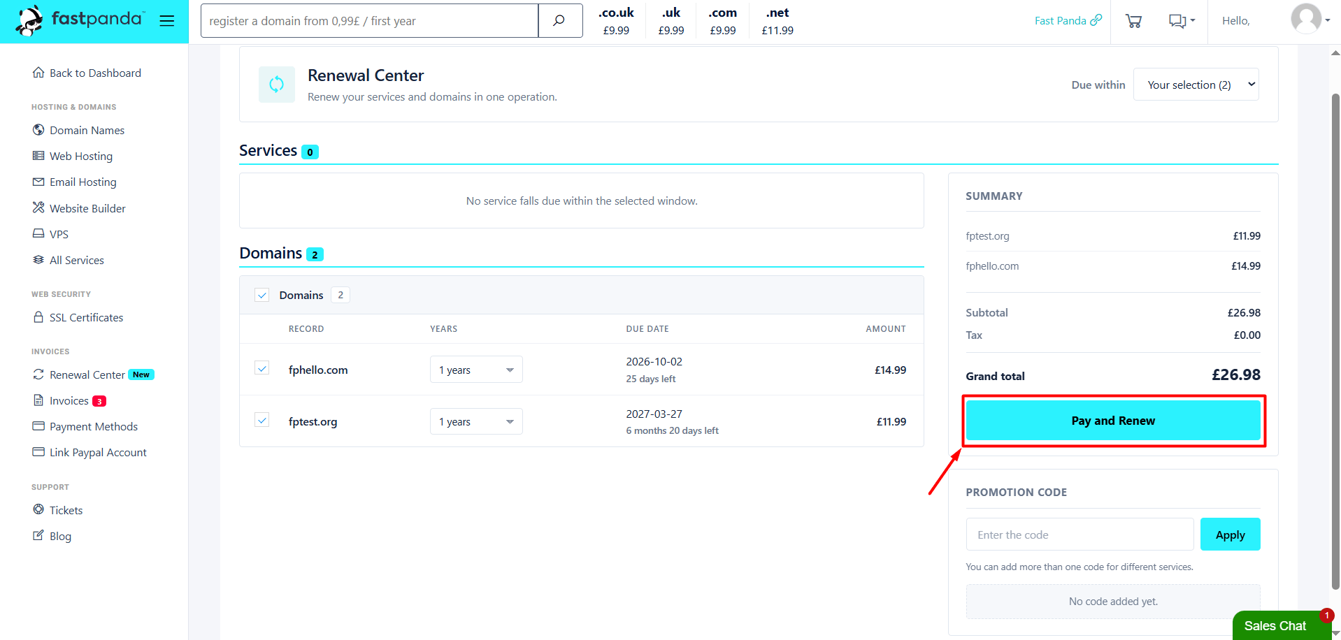
Task: Click the due date 2027-03-27
Action: tap(654, 414)
